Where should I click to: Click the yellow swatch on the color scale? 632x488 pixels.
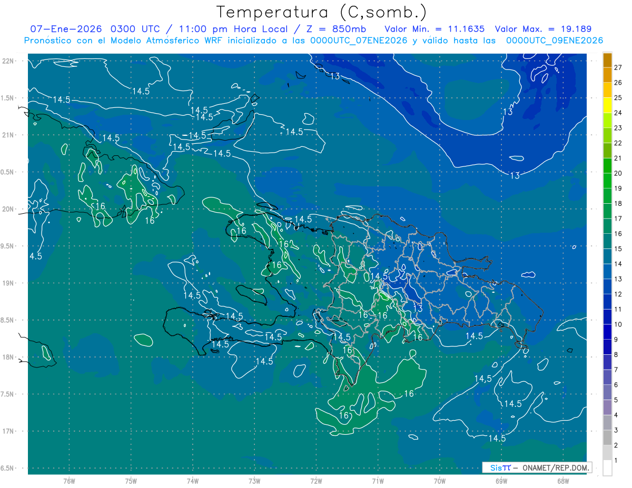coord(607,106)
